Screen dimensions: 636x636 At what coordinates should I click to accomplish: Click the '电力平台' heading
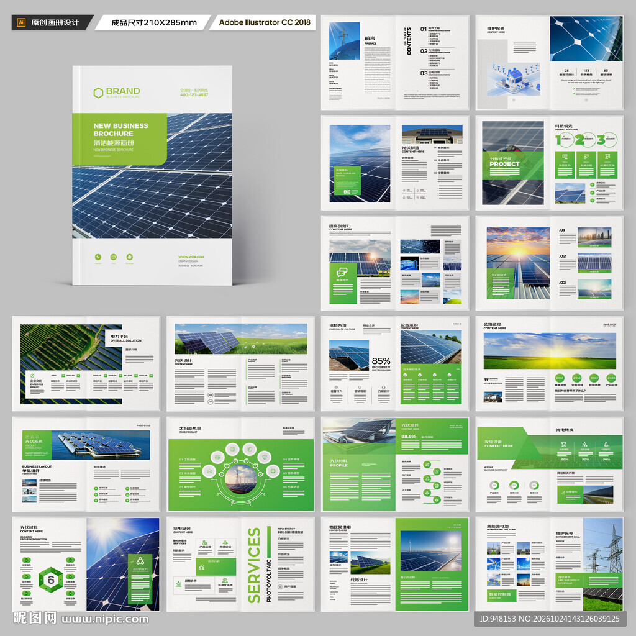coord(119,336)
